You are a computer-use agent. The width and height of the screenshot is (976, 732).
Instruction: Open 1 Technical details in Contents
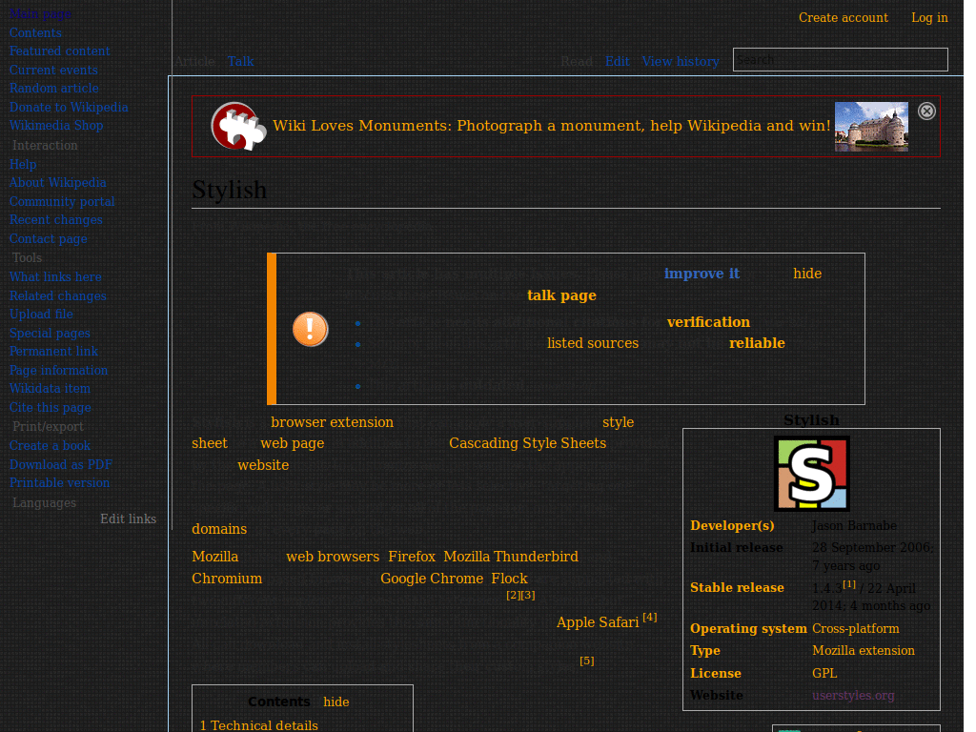258,725
